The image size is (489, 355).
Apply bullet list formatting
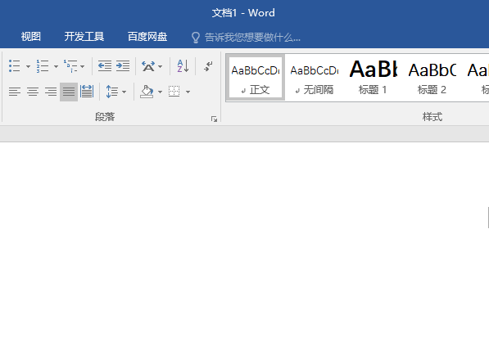(x=15, y=66)
